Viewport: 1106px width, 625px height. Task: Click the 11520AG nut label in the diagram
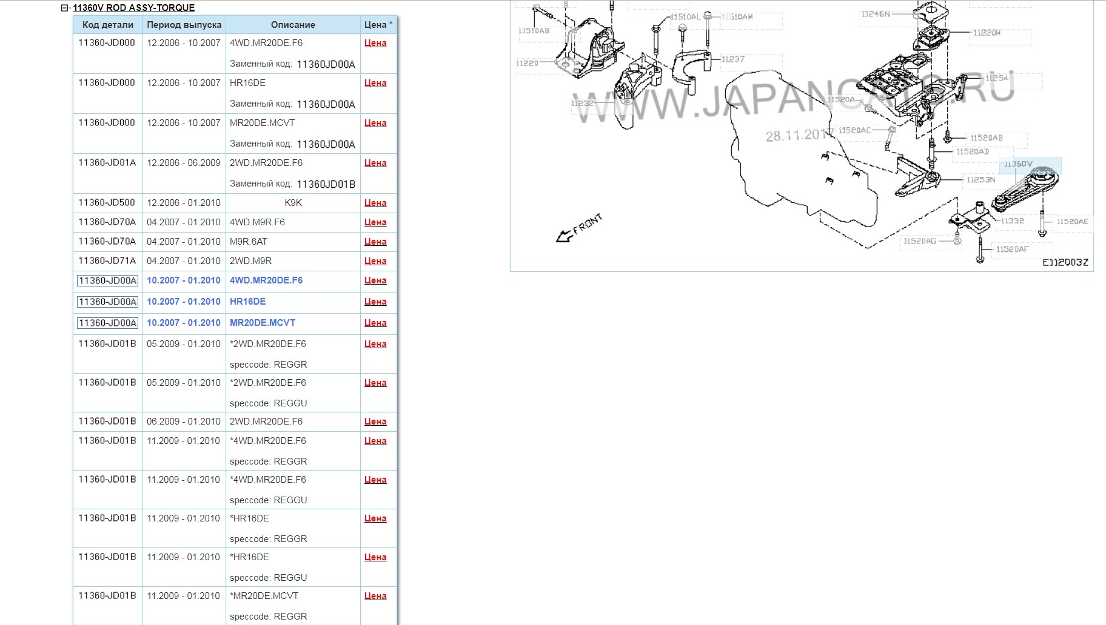(x=919, y=241)
